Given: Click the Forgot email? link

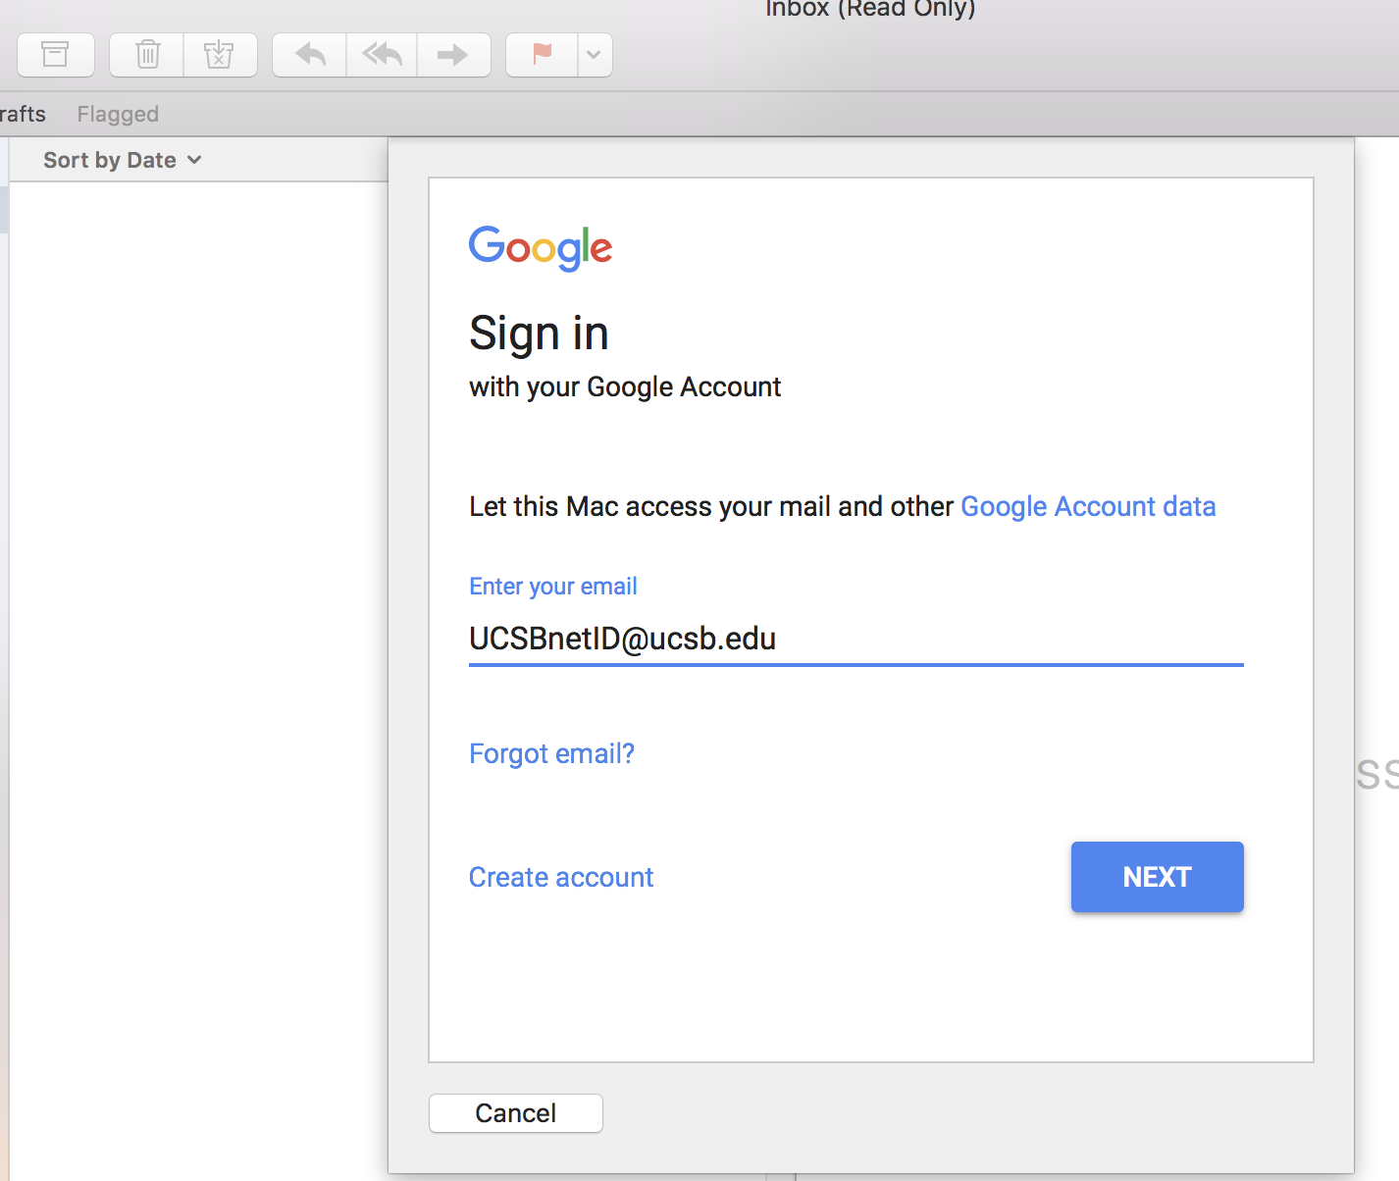Looking at the screenshot, I should pyautogui.click(x=551, y=753).
